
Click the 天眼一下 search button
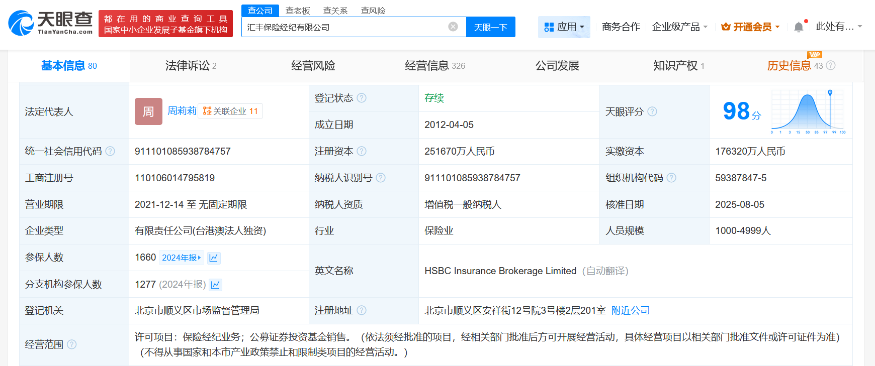490,27
